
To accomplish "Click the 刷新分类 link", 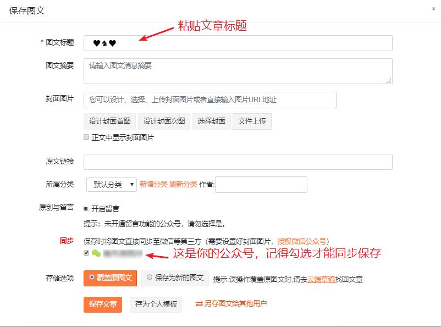I will [x=183, y=184].
